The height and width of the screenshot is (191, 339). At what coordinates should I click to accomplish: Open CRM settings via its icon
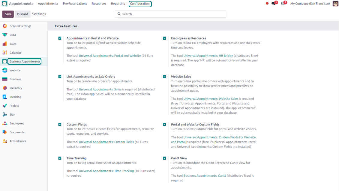(x=5, y=35)
